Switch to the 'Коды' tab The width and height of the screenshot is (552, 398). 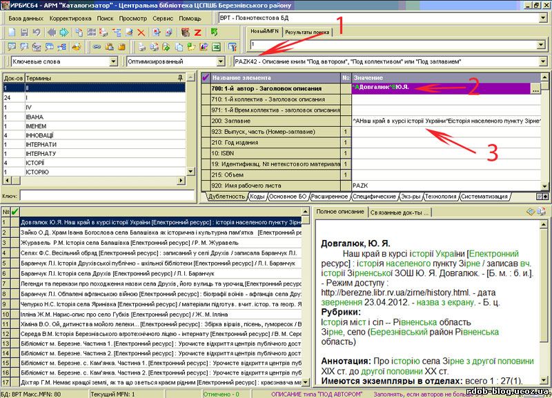tap(257, 197)
